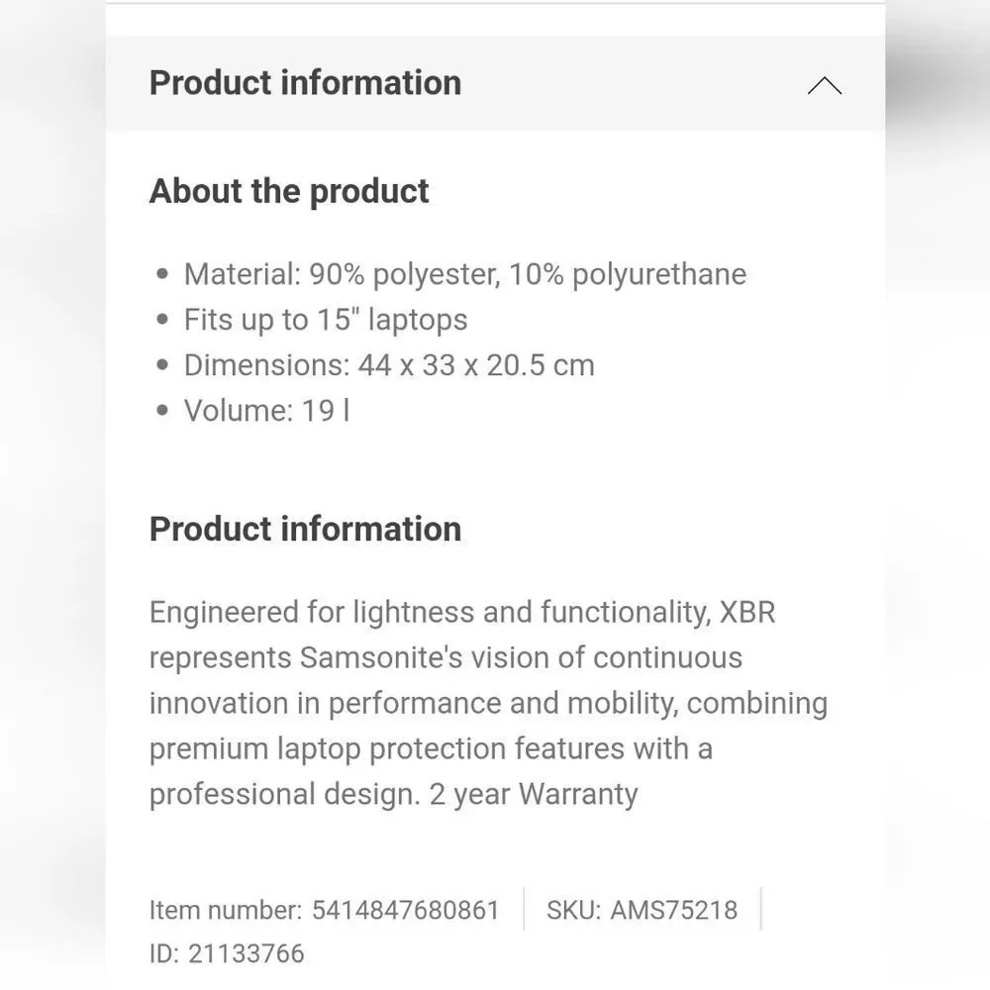
Task: Click the 2 year Warranty text
Action: [534, 794]
